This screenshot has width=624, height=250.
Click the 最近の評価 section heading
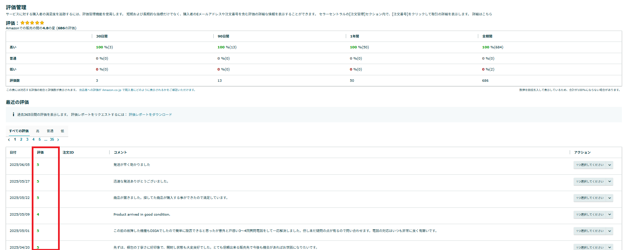pyautogui.click(x=17, y=102)
